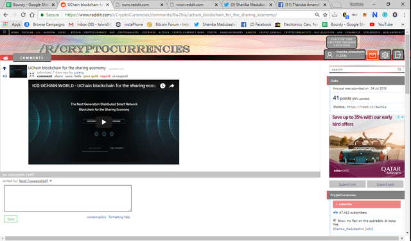Report the post

coord(105,76)
